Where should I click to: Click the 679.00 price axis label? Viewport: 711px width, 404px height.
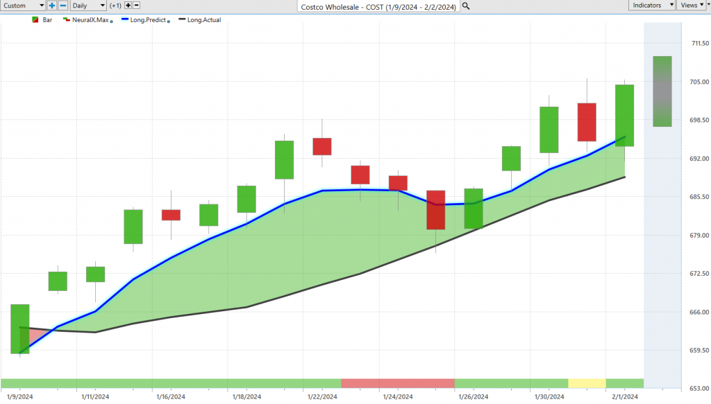700,235
